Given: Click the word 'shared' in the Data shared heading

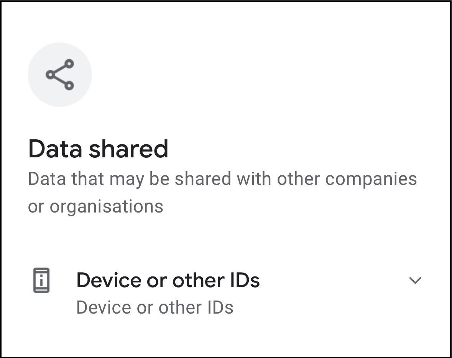Looking at the screenshot, I should (x=128, y=149).
